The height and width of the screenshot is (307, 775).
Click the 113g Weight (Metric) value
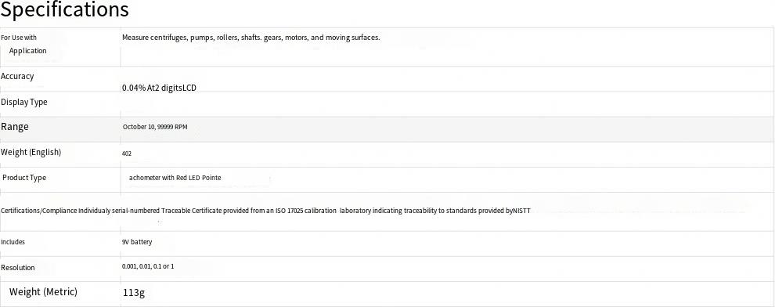pos(133,293)
